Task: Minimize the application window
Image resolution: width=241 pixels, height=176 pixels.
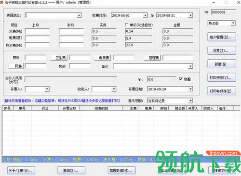Action: click(x=214, y=2)
